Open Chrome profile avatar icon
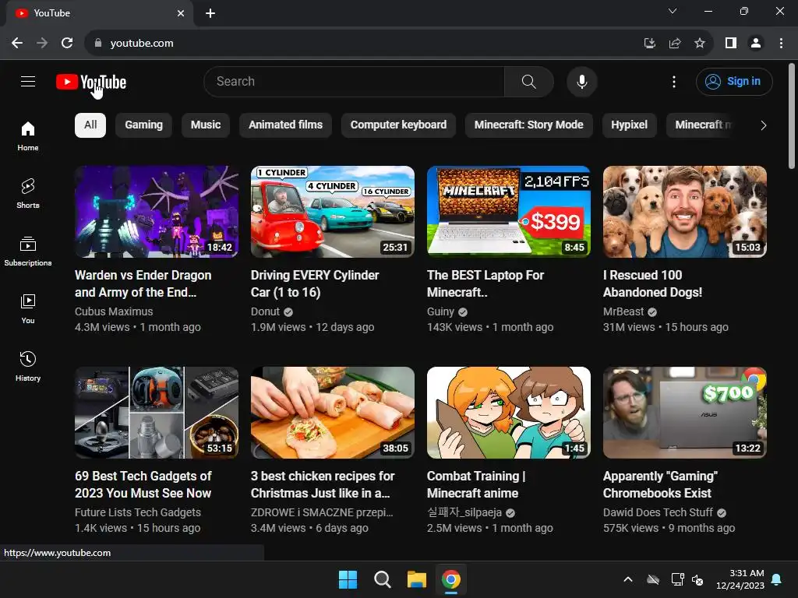The height and width of the screenshot is (598, 798). [x=756, y=44]
